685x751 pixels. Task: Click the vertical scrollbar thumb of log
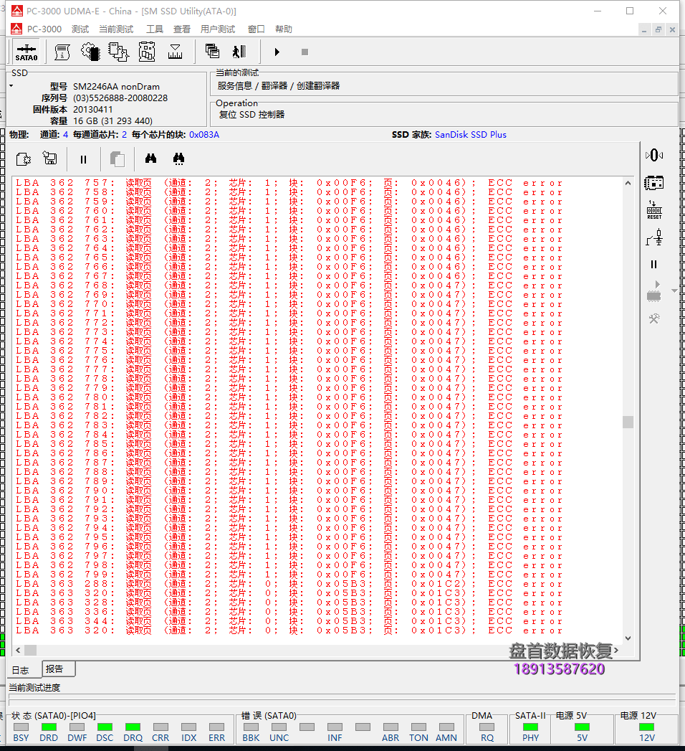pyautogui.click(x=628, y=422)
